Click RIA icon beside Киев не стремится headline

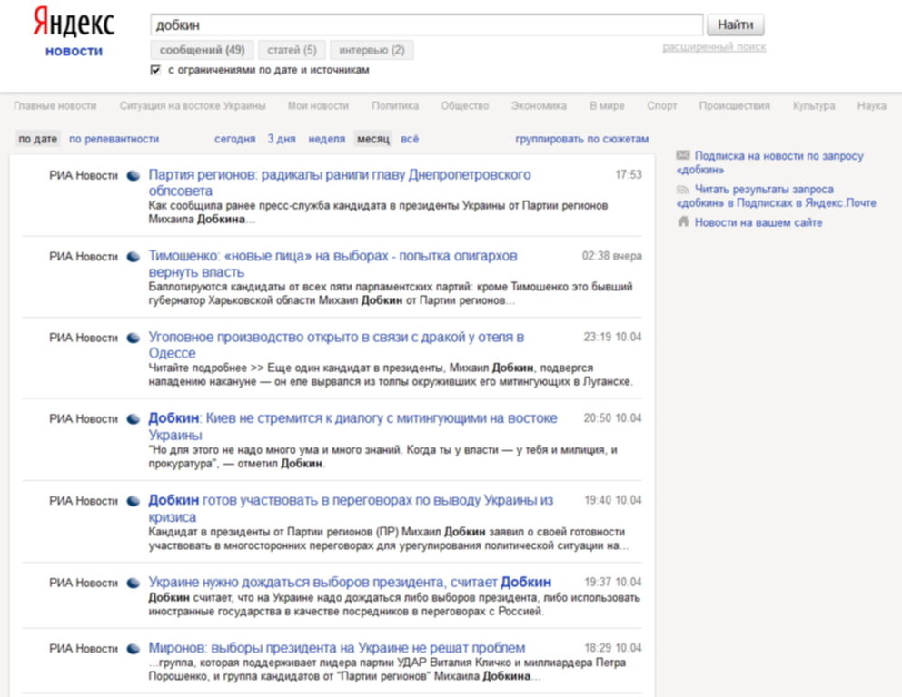pos(134,419)
